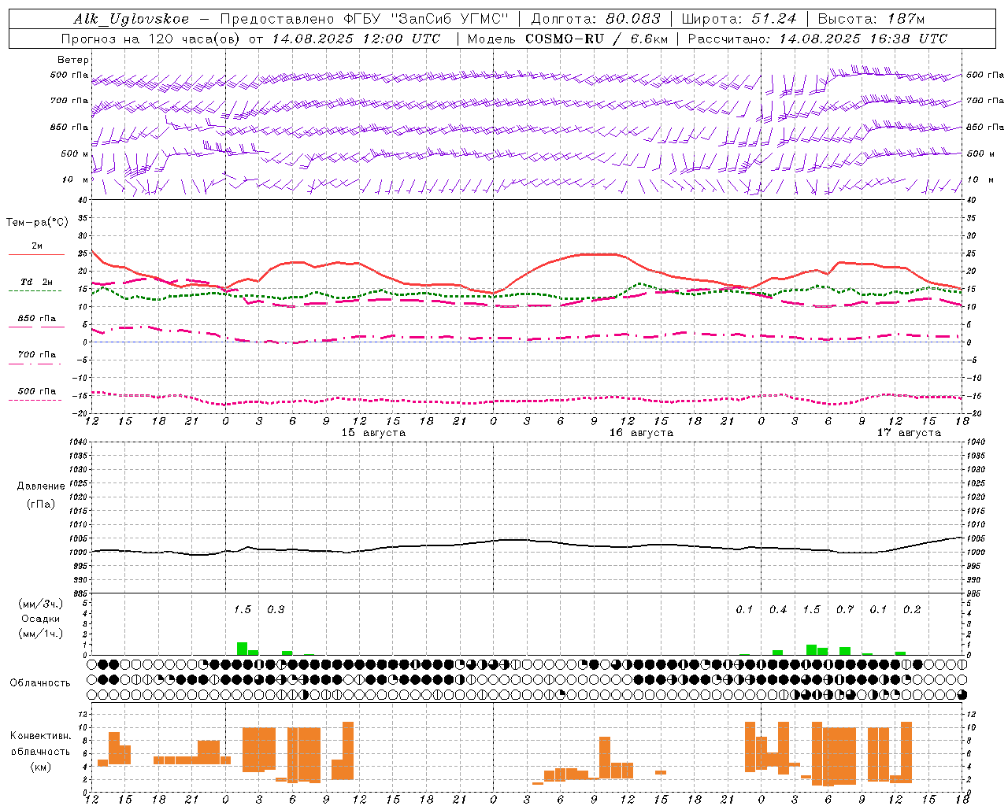Screen dimensions: 1008x806
Task: Click the 0.7 precipitation amount value
Action: point(845,610)
